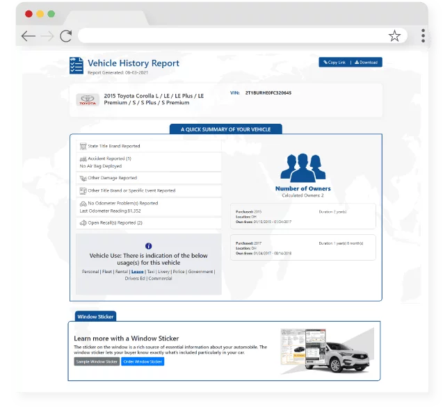Click the 'State Title Brand Reported' text

[114, 146]
